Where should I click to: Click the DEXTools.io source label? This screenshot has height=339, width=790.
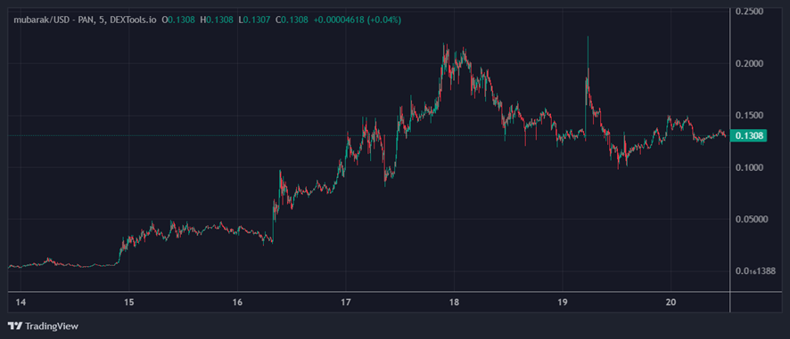coord(132,20)
